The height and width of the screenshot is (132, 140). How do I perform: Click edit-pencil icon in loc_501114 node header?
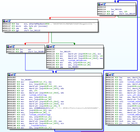[x=102, y=4]
